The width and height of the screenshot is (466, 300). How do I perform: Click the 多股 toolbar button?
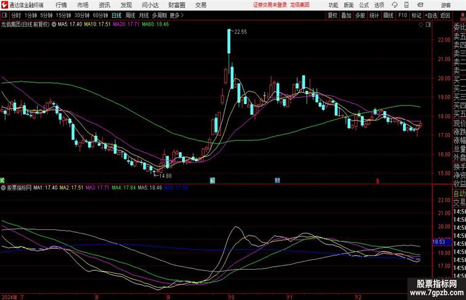coord(360,15)
